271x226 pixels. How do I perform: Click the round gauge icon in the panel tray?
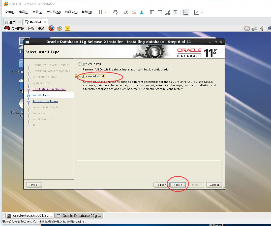point(247,28)
